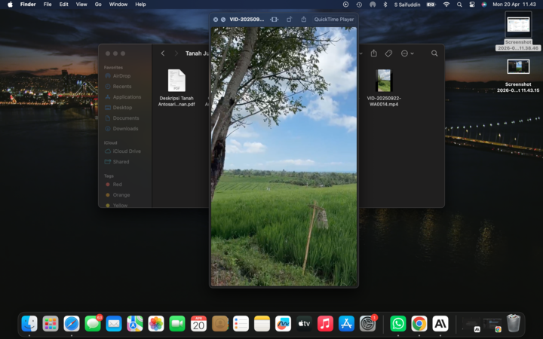Open the View menu

pyautogui.click(x=81, y=5)
